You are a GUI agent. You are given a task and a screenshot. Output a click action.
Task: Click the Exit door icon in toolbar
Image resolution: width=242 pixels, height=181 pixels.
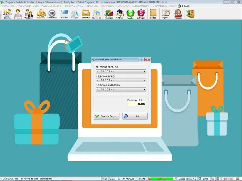pos(190,14)
